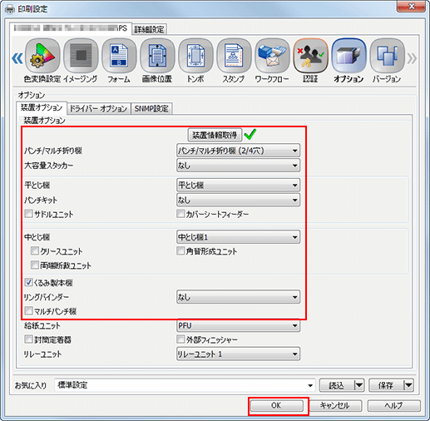
Task: Click the キャンセル button
Action: click(x=335, y=405)
